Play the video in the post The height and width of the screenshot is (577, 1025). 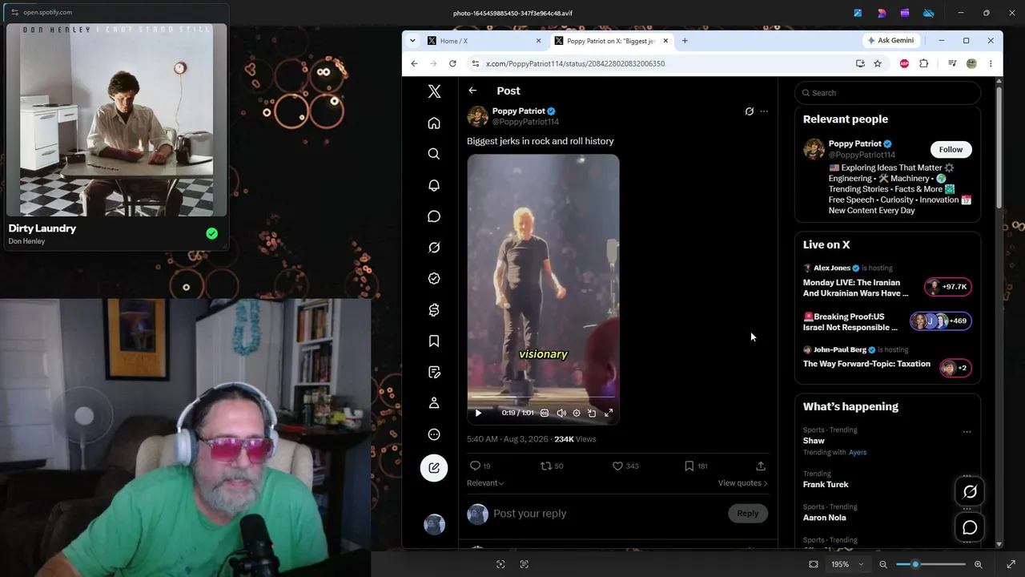point(478,413)
